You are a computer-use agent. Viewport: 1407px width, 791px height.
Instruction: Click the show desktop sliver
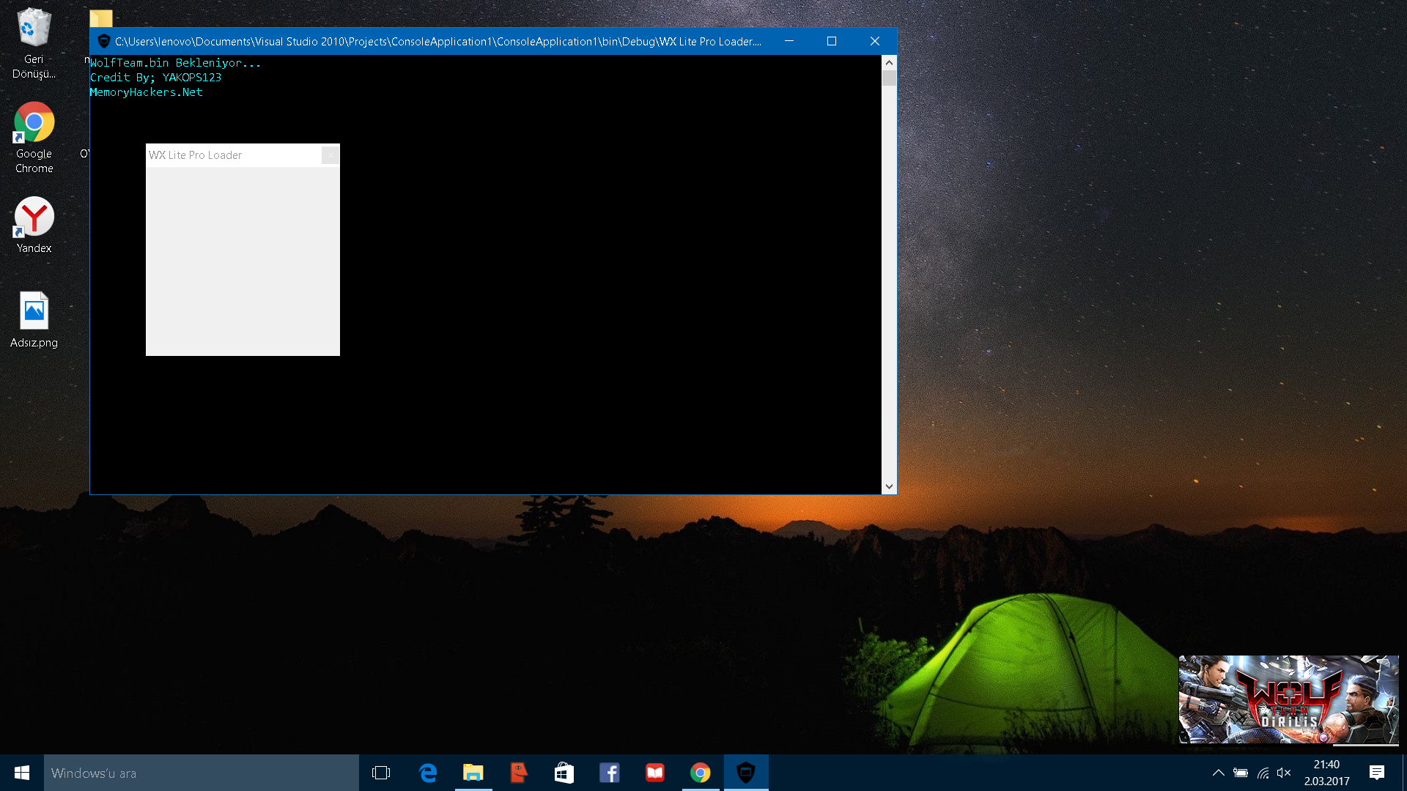click(x=1403, y=773)
